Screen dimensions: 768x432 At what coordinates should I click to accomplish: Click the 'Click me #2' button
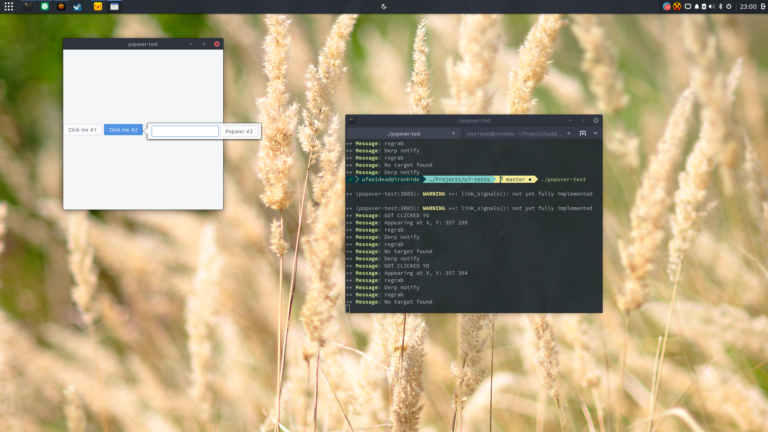point(123,130)
